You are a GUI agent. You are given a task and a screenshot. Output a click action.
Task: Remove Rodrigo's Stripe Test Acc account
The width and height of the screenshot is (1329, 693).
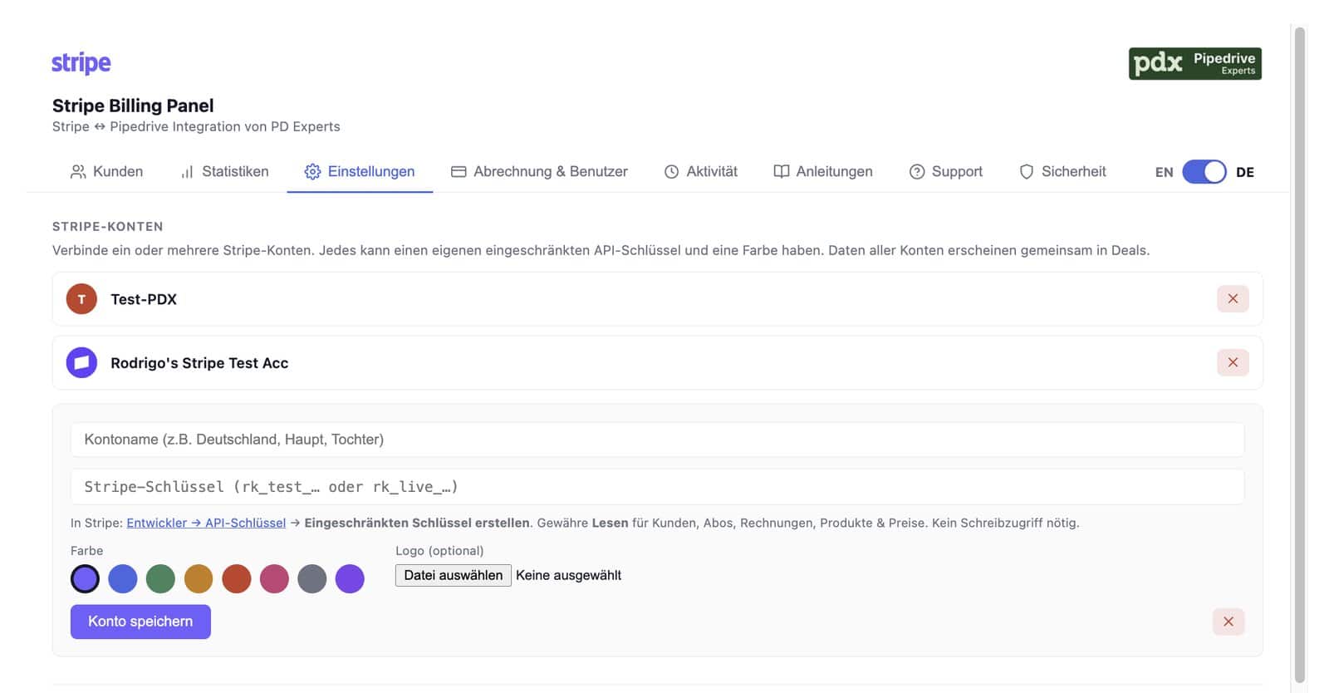[x=1233, y=362]
